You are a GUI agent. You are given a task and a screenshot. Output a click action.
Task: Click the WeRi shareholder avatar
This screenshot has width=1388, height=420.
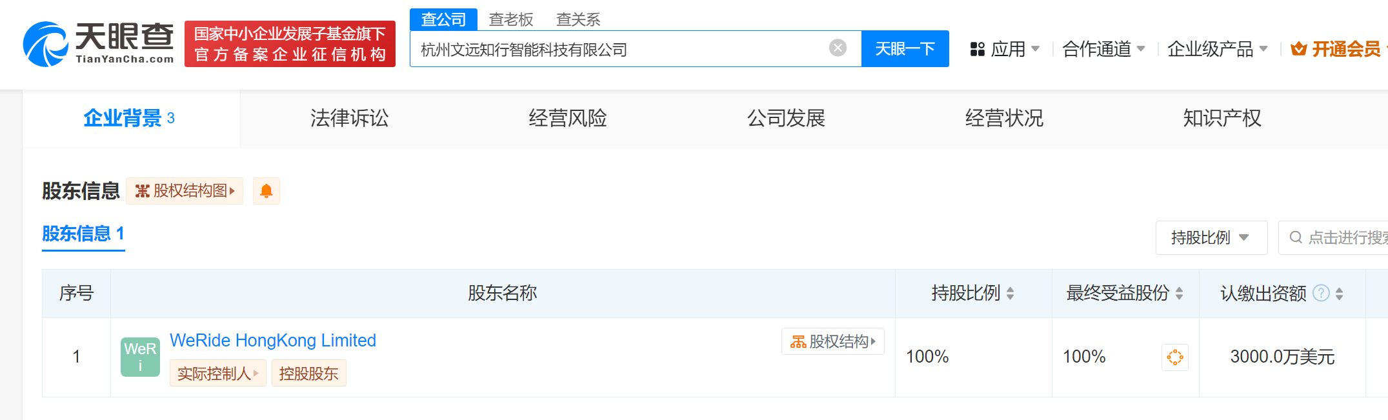pyautogui.click(x=140, y=357)
